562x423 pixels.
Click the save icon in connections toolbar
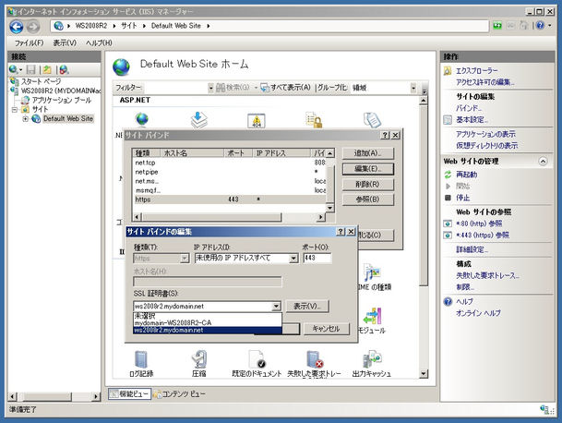pyautogui.click(x=31, y=69)
